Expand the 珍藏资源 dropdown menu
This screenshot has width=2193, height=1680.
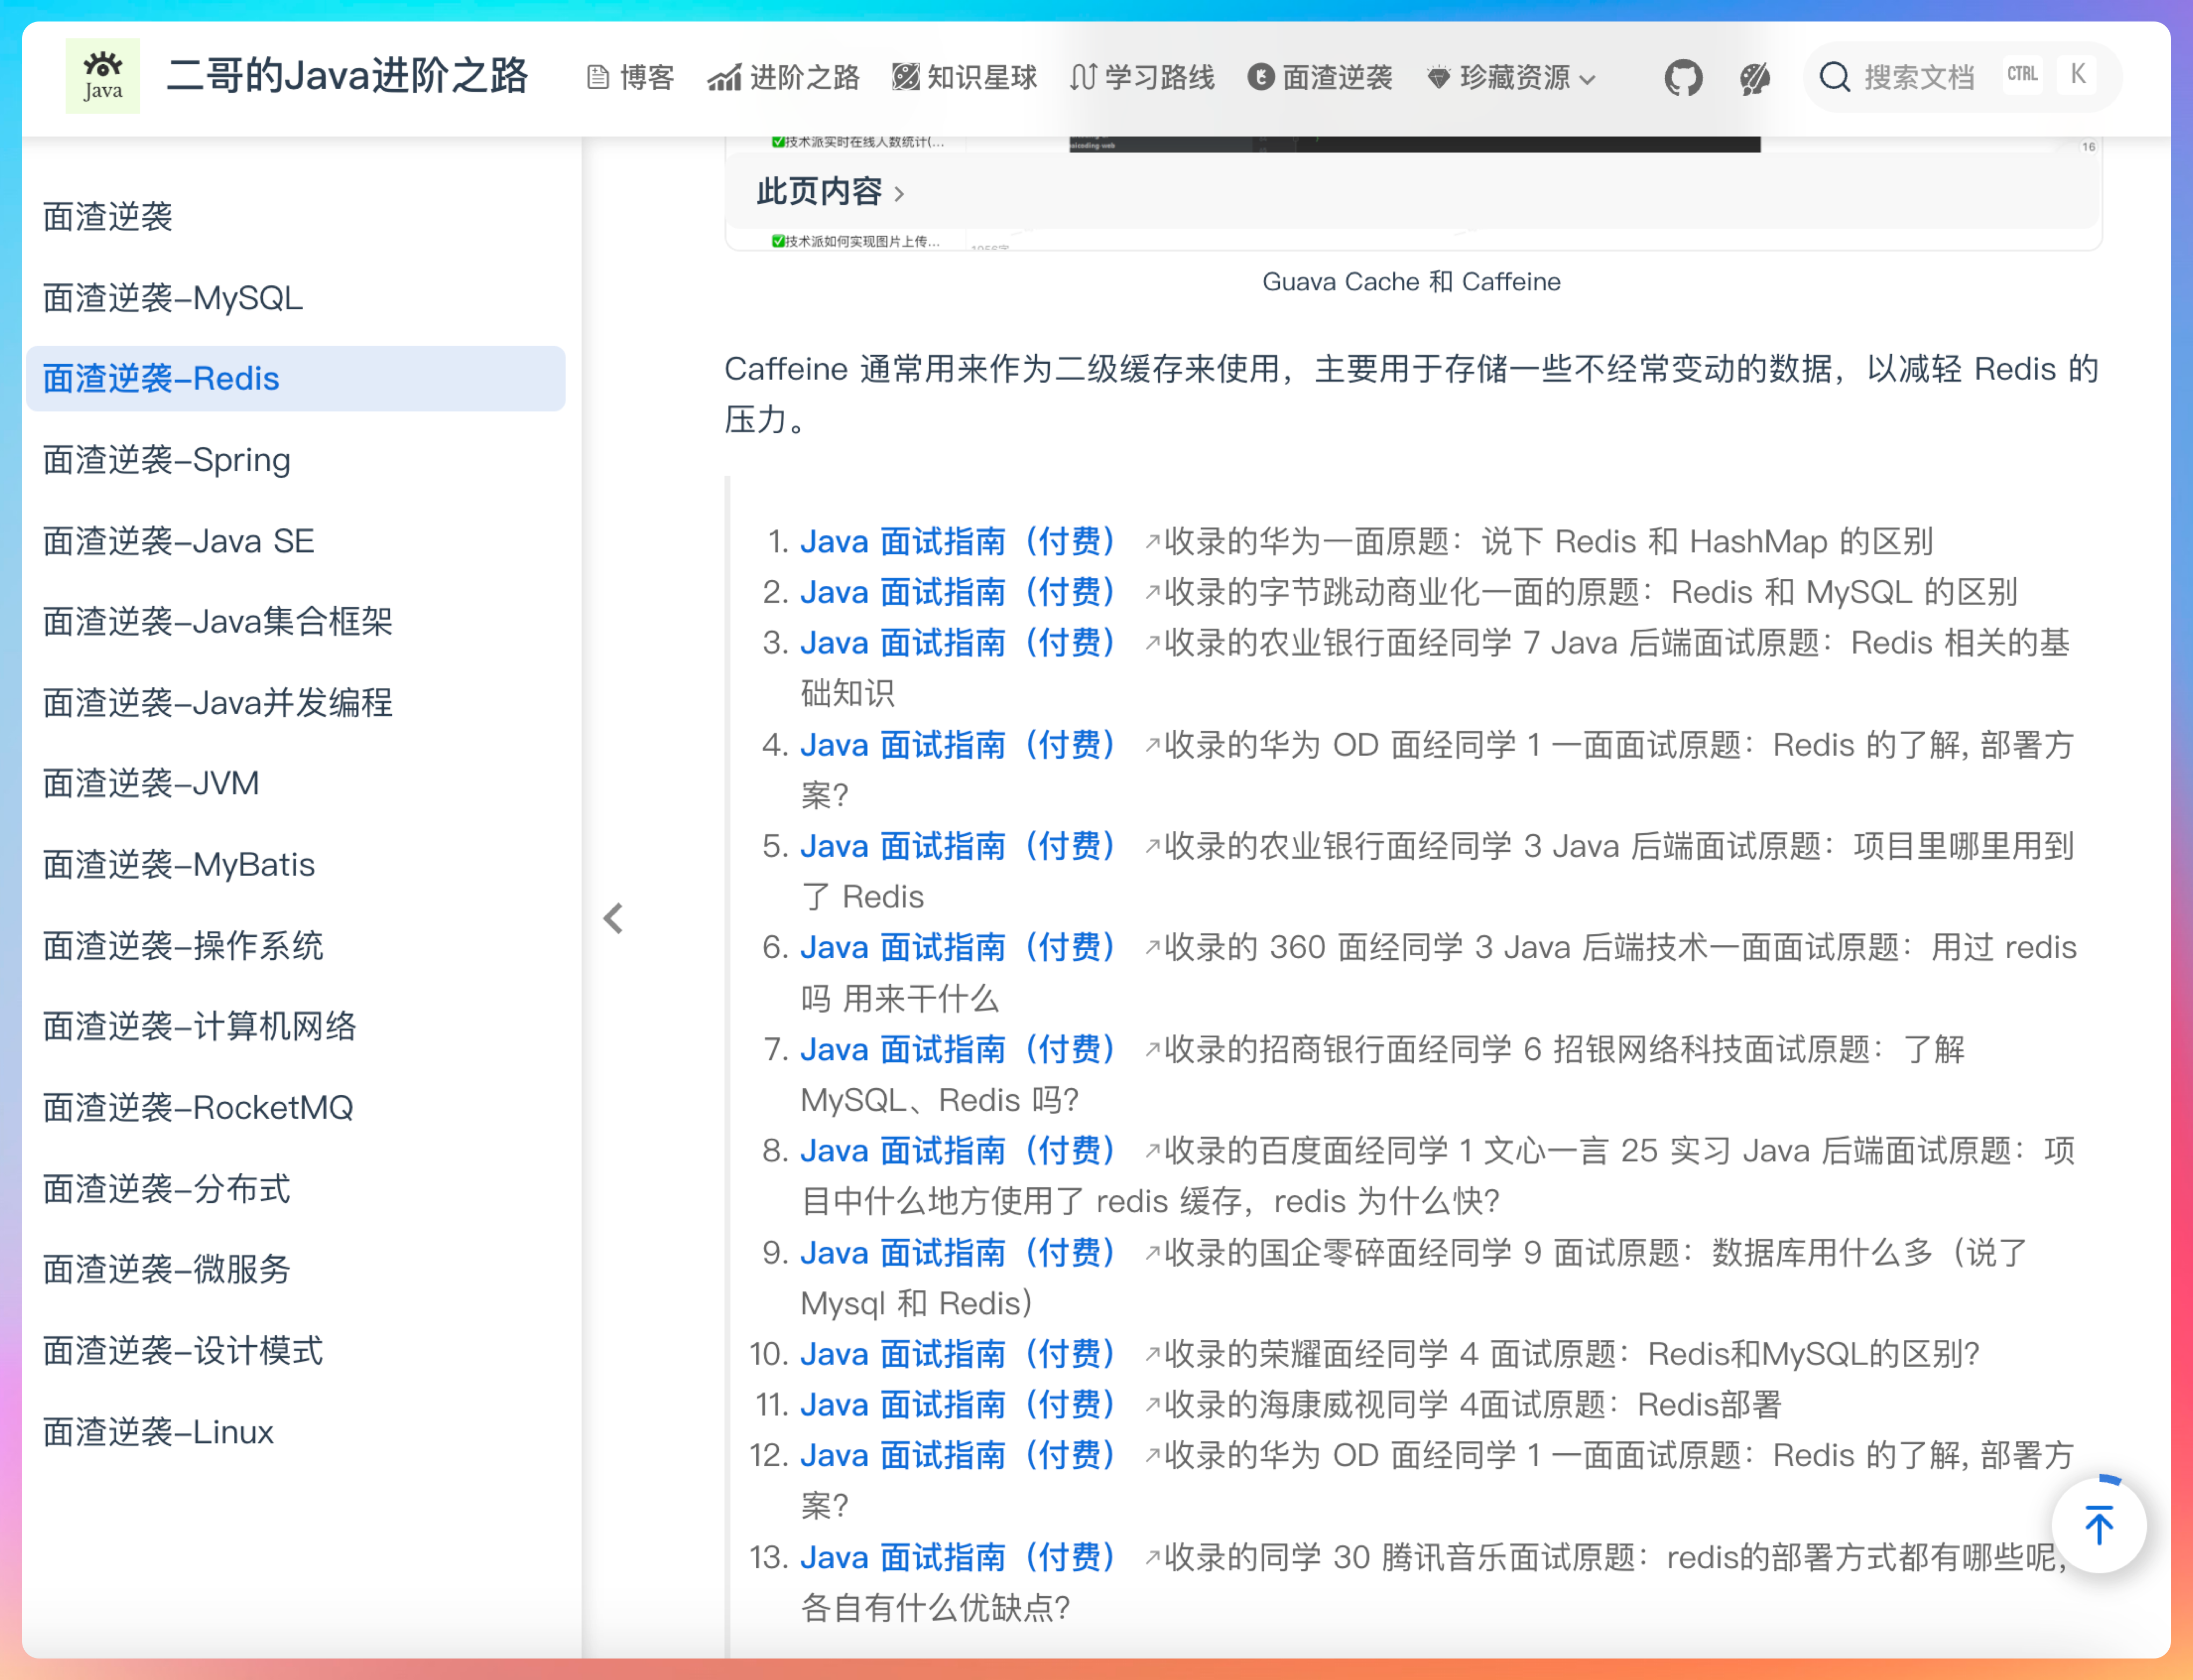pos(1511,77)
